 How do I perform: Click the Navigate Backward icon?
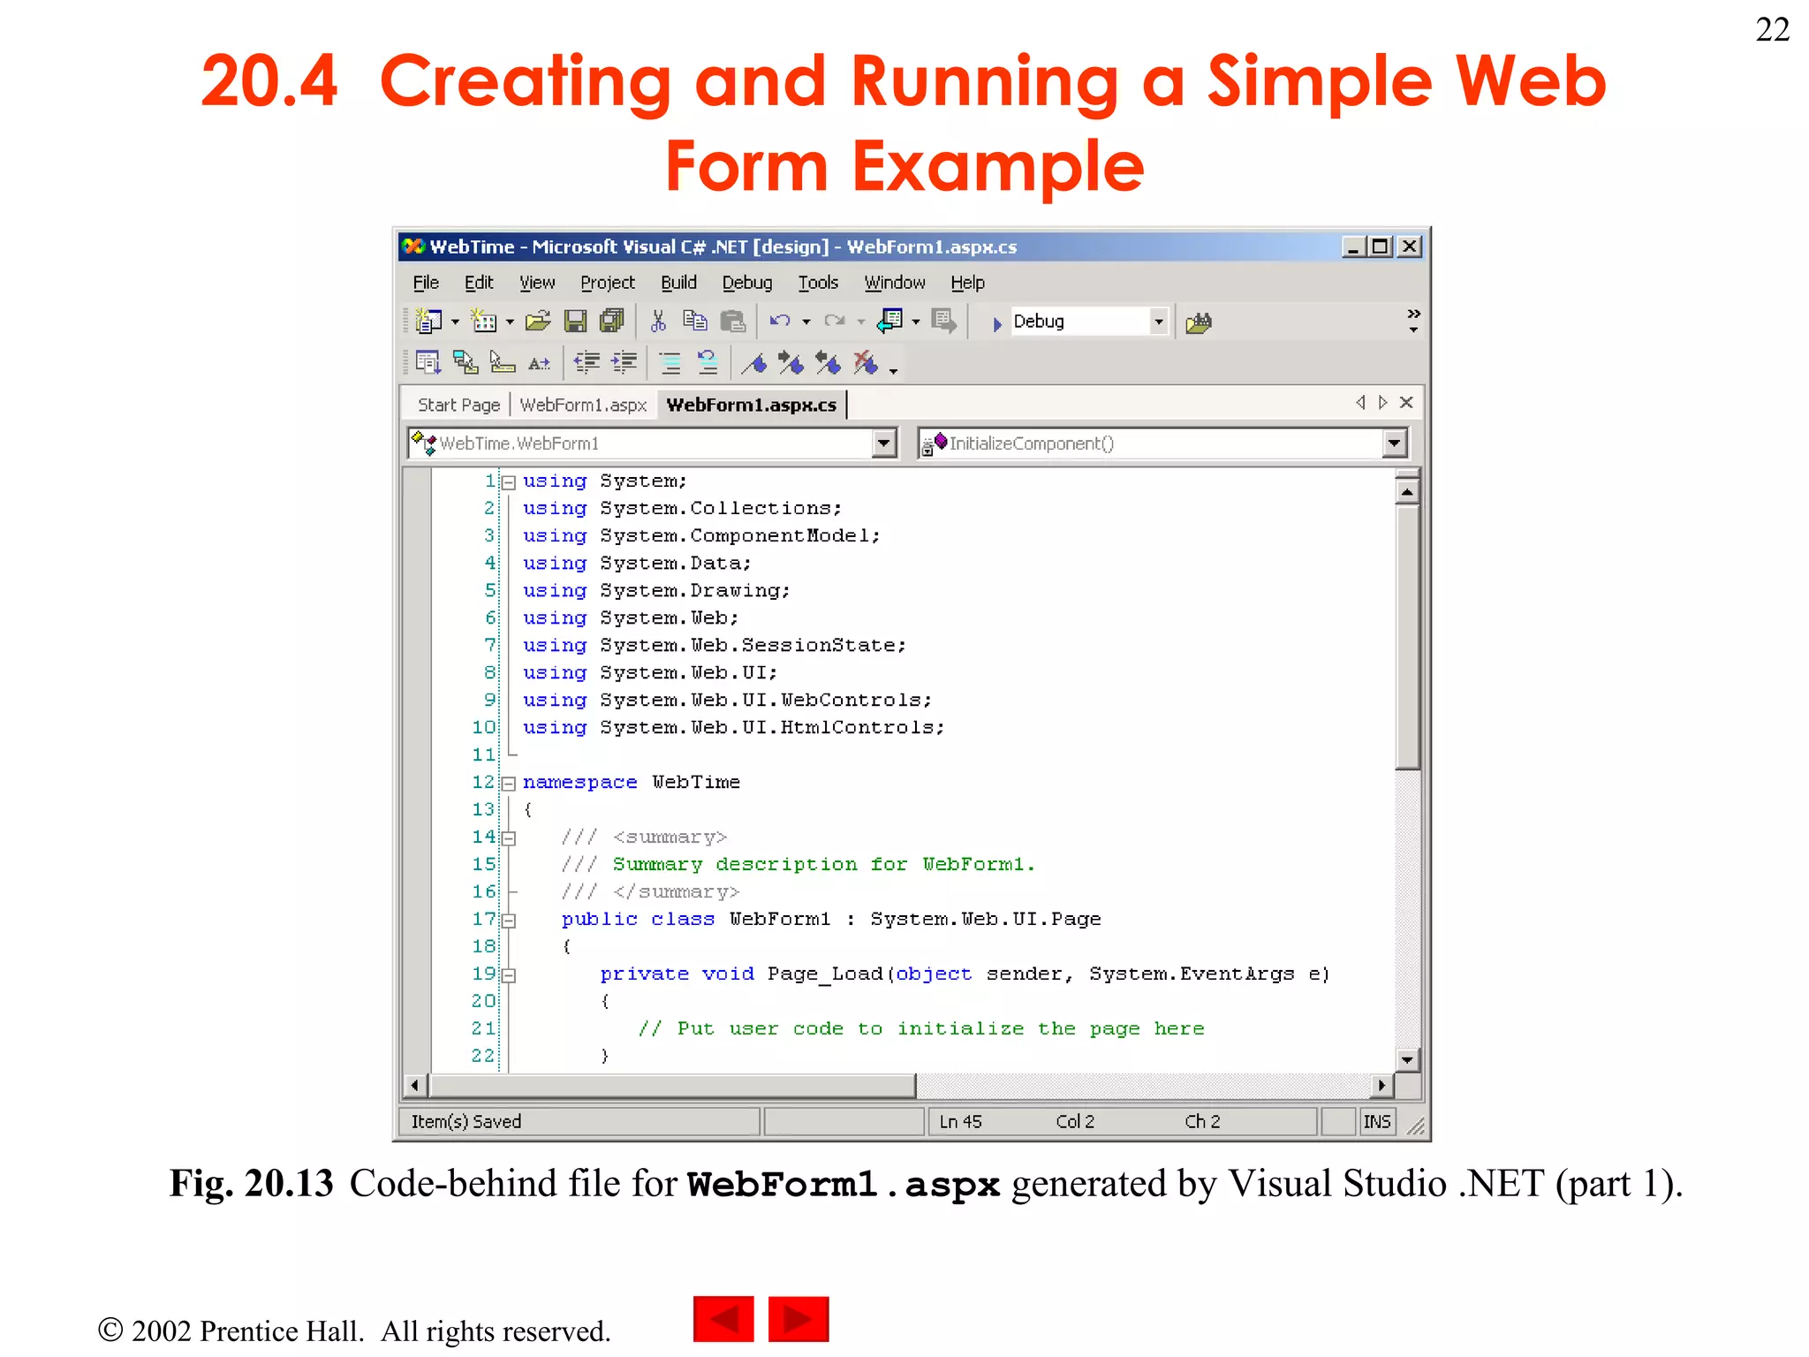tap(889, 322)
